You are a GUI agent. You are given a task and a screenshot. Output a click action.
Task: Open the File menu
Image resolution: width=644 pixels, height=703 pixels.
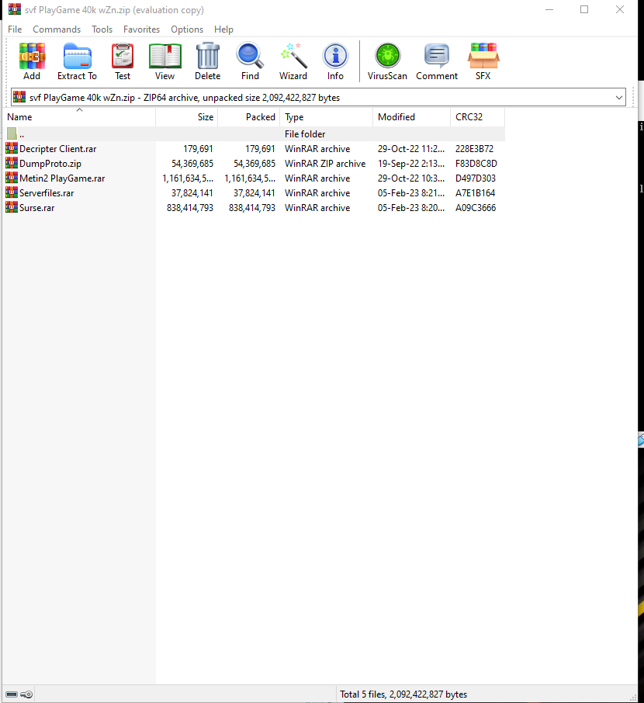(15, 29)
